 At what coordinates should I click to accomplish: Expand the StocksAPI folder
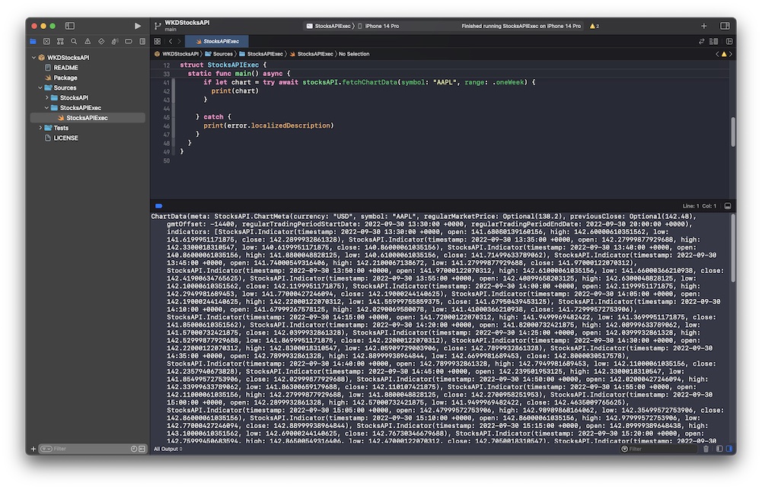coord(46,98)
